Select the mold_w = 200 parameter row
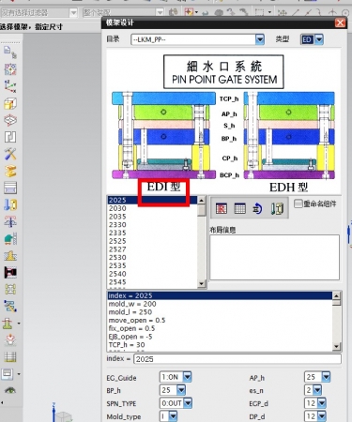The height and width of the screenshot is (422, 352). click(220, 304)
